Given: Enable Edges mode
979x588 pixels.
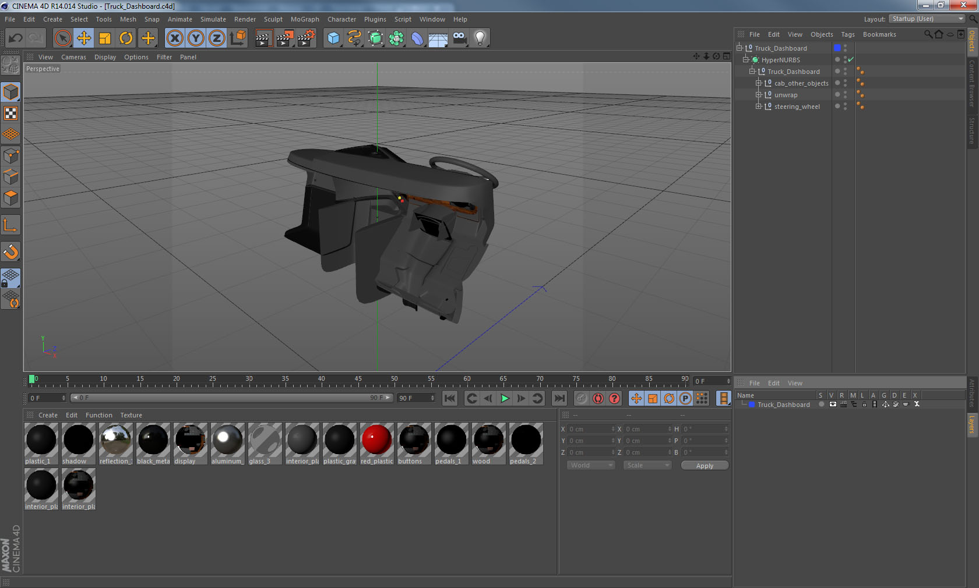Looking at the screenshot, I should [11, 177].
